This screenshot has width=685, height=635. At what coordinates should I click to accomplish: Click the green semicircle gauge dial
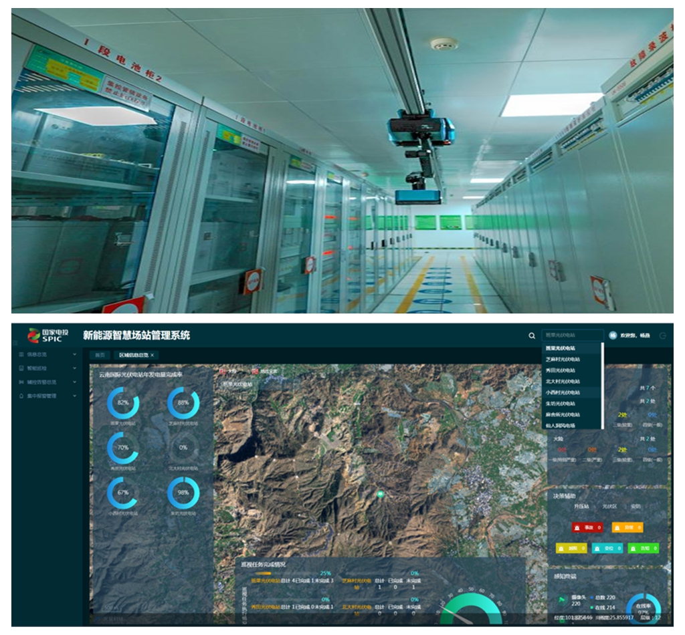(471, 608)
